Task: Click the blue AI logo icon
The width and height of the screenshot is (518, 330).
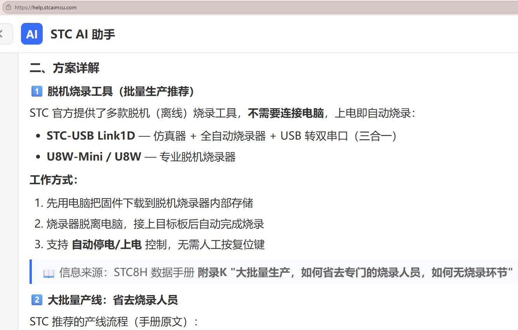Action: coord(32,34)
